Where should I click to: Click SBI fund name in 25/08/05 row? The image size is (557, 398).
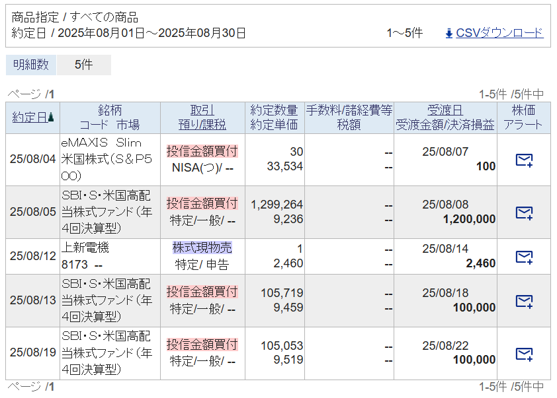(107, 212)
